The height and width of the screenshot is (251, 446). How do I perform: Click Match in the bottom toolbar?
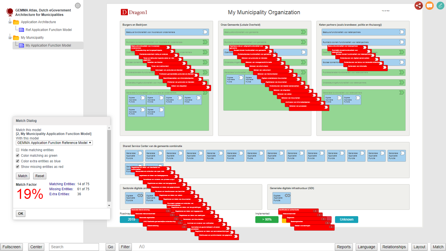click(x=438, y=247)
